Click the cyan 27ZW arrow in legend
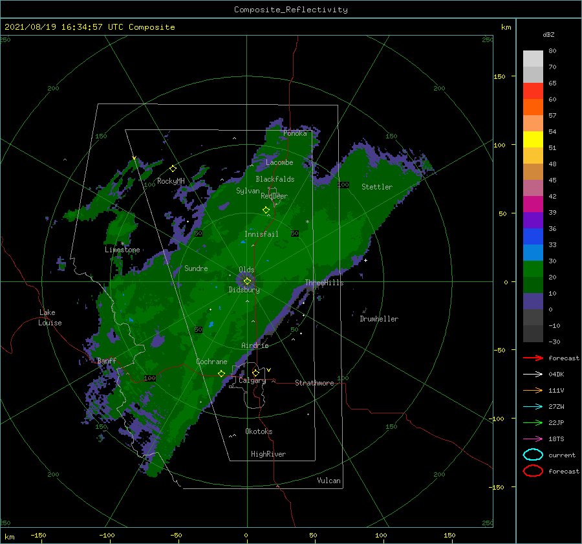This screenshot has height=544, width=582. click(533, 407)
